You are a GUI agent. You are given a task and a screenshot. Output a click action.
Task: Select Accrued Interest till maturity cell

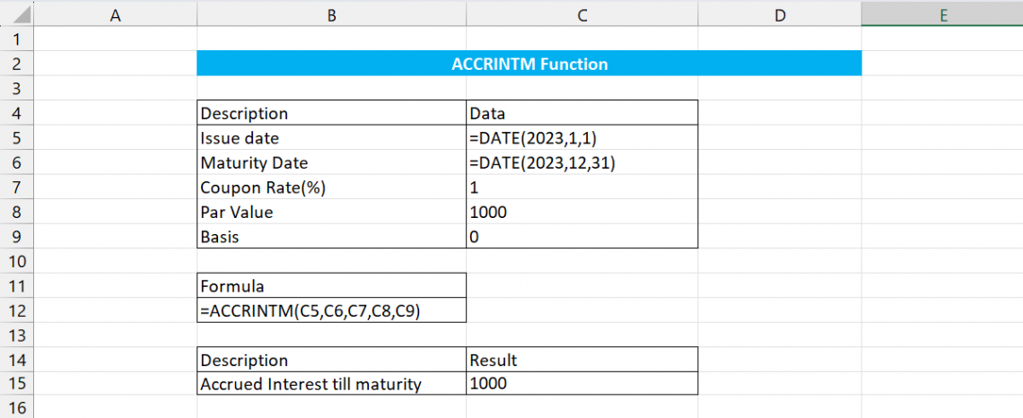[x=331, y=384]
